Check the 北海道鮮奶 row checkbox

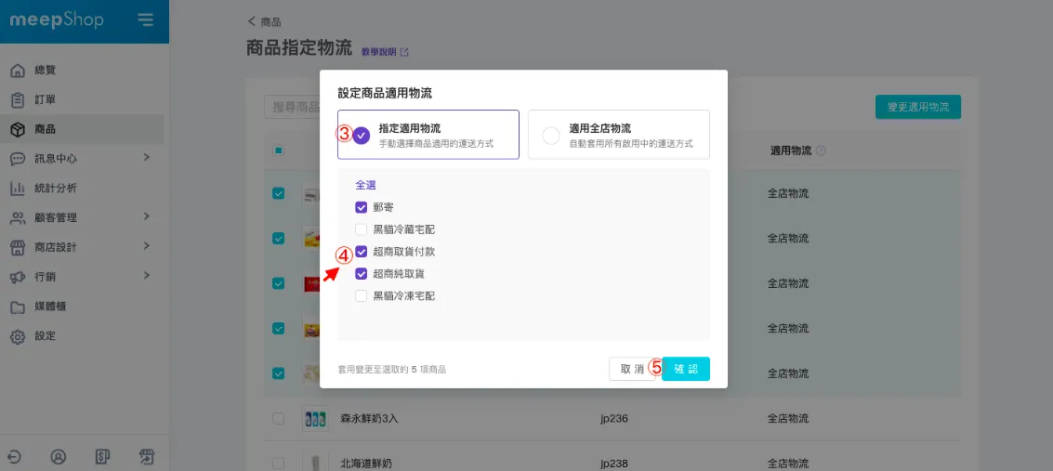(x=278, y=463)
